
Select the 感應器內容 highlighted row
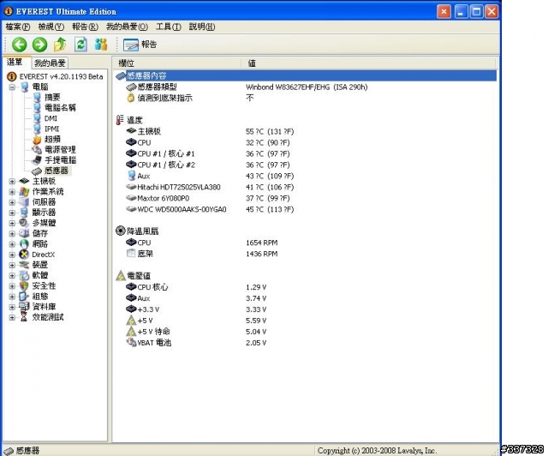pyautogui.click(x=307, y=75)
